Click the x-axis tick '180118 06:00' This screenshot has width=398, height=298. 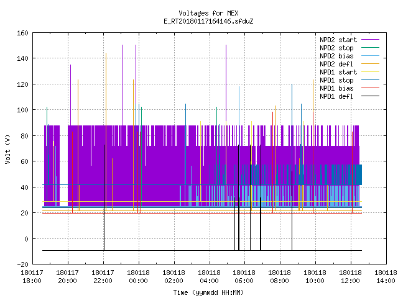point(244,277)
